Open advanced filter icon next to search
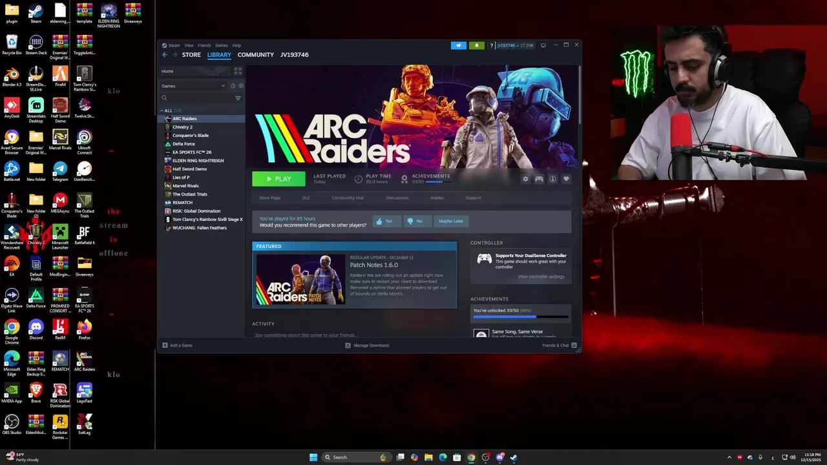Viewport: 827px width, 465px height. pyautogui.click(x=238, y=98)
